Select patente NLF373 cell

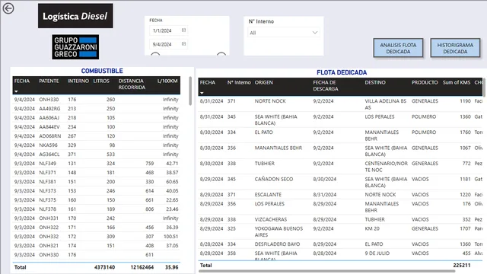[x=47, y=191]
